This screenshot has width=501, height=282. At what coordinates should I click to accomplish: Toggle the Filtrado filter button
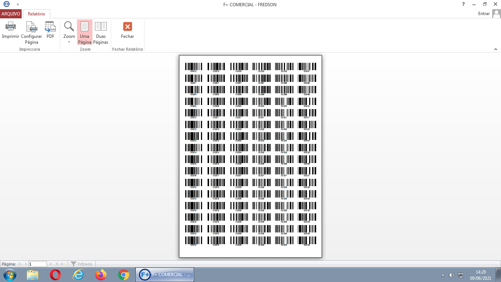[x=82, y=264]
